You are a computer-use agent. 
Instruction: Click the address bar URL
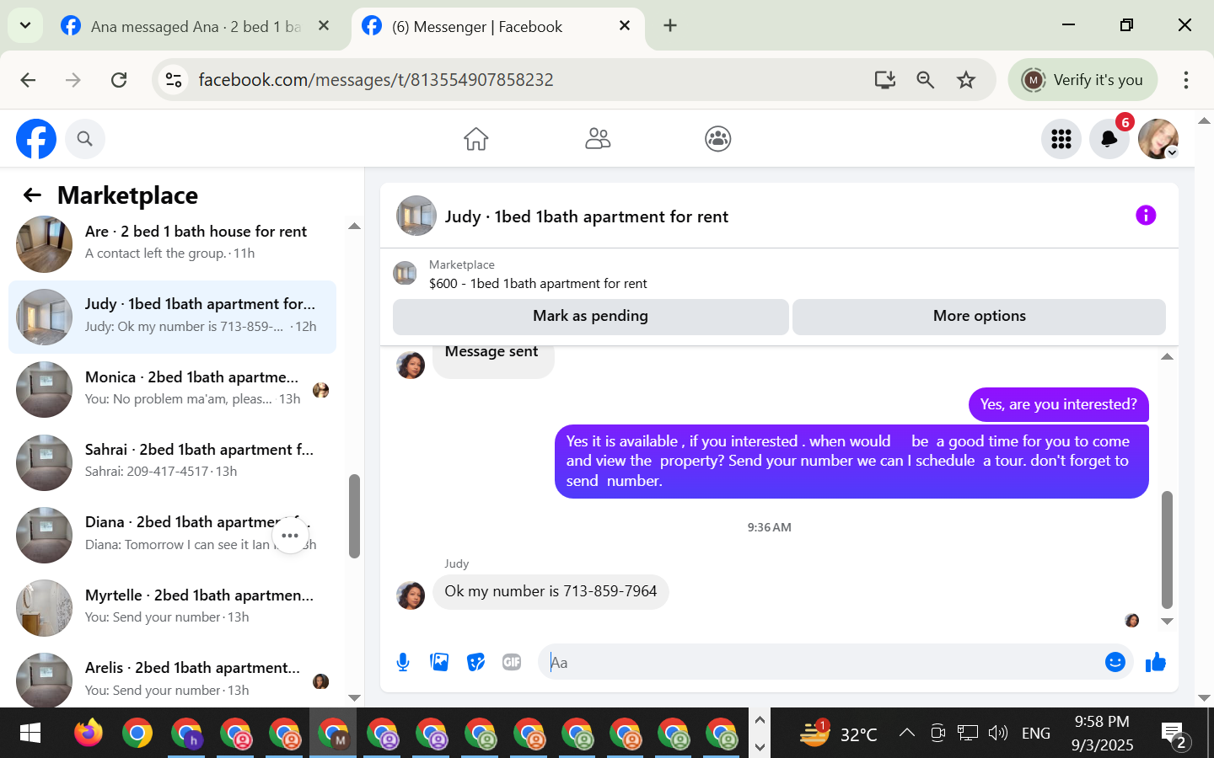pyautogui.click(x=376, y=80)
